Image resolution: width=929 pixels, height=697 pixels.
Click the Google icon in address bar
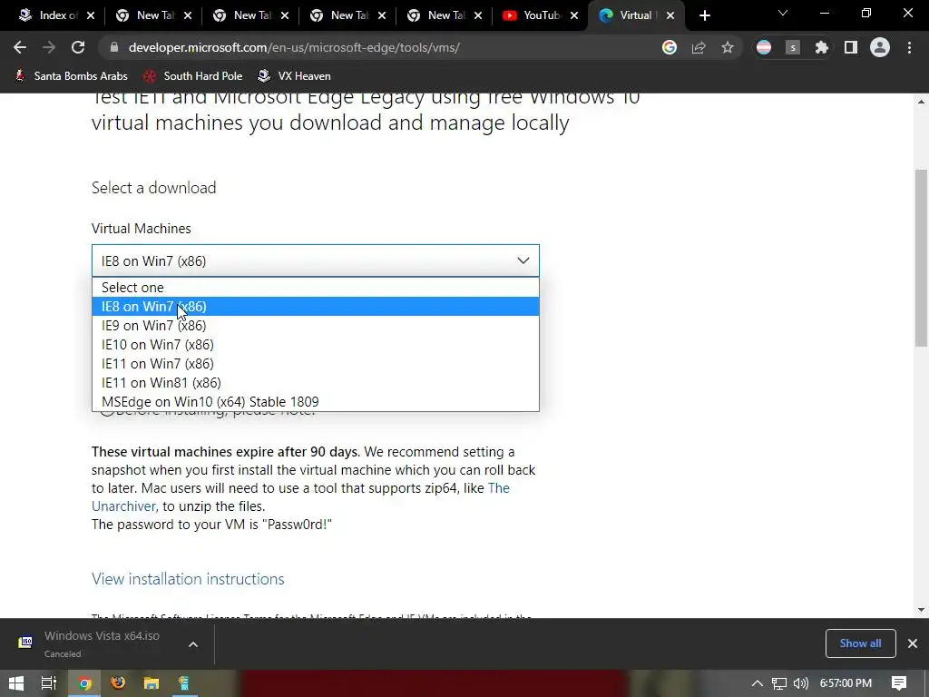[670, 47]
